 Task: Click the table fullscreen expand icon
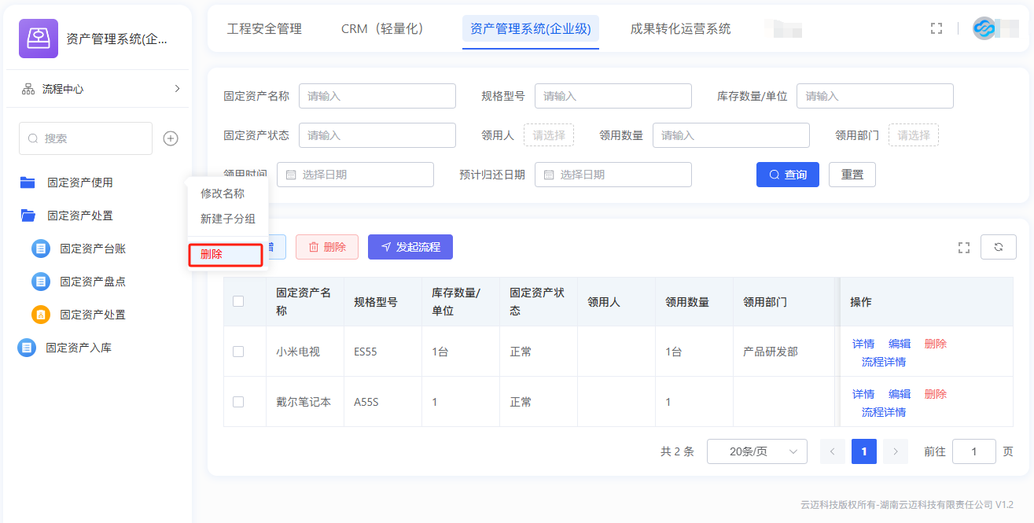tap(964, 248)
